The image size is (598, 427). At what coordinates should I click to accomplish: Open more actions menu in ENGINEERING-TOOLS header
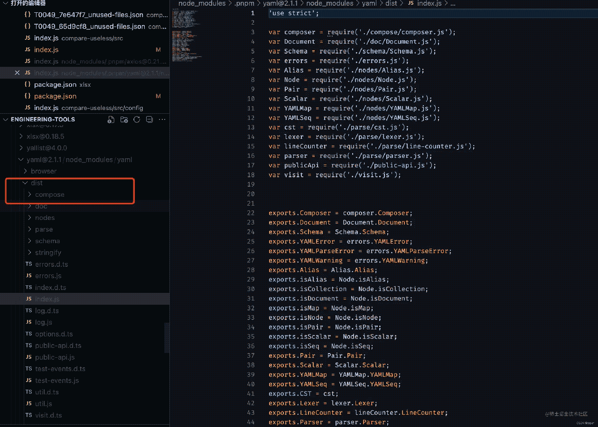[162, 119]
